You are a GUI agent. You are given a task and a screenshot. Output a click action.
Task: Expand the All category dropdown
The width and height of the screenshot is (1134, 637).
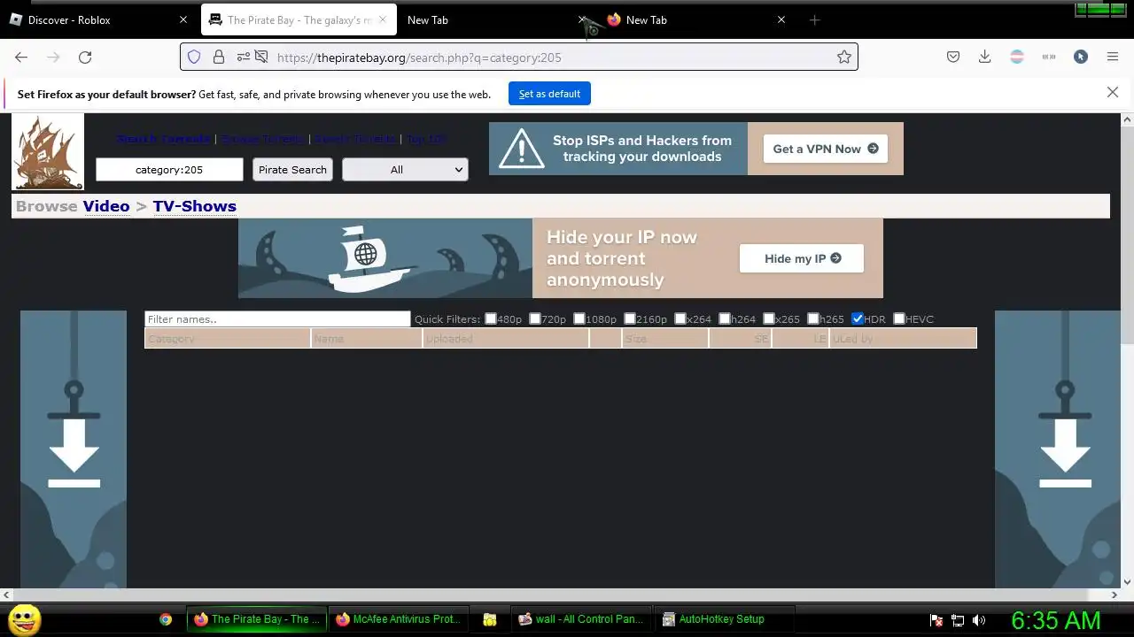coord(405,169)
